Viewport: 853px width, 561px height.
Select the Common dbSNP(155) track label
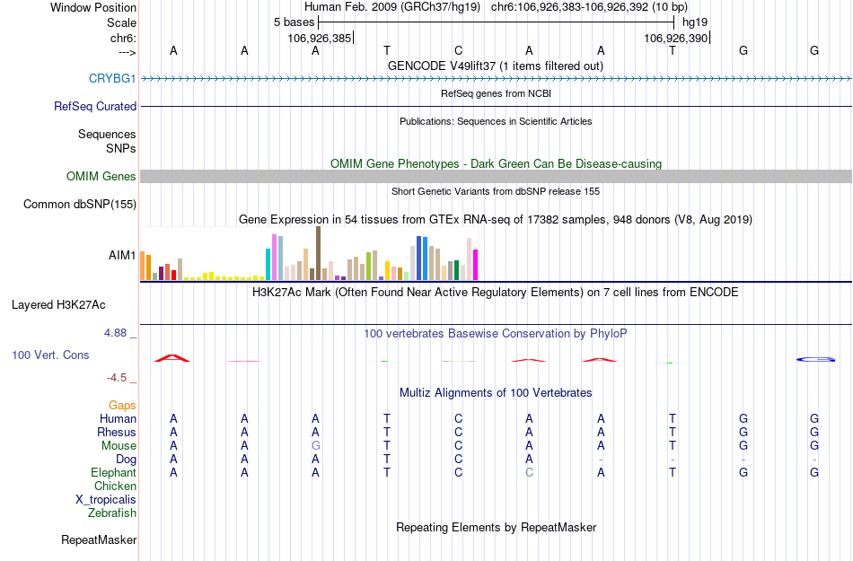[x=79, y=204]
